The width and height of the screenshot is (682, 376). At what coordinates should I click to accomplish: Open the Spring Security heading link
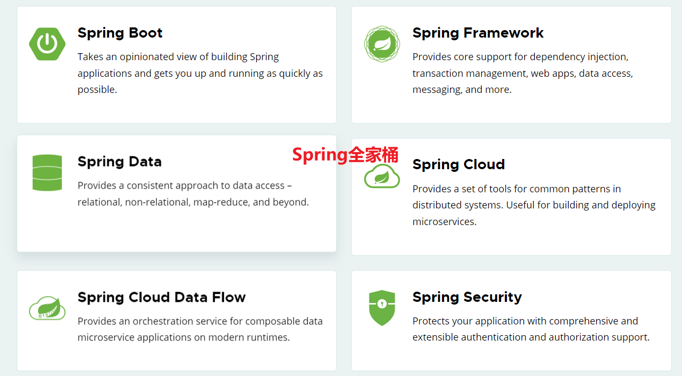point(467,297)
